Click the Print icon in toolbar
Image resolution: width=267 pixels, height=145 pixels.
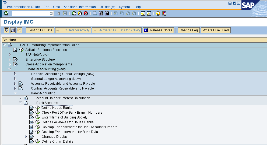point(95,13)
